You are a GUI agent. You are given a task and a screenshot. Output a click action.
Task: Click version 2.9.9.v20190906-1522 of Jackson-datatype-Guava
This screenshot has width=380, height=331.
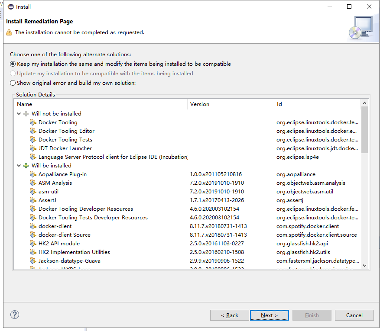click(x=217, y=261)
